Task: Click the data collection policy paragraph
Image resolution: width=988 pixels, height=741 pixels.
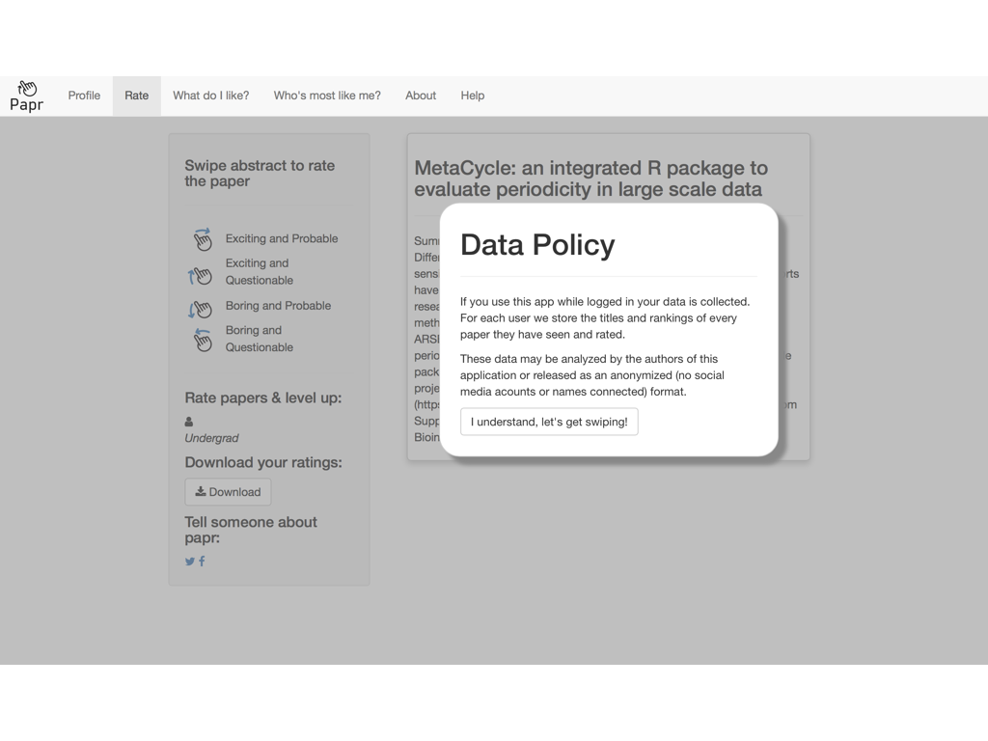Action: 605,318
